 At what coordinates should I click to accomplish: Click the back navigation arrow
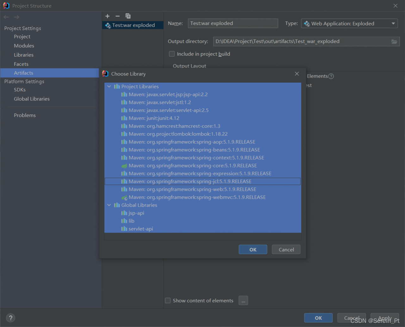point(6,17)
